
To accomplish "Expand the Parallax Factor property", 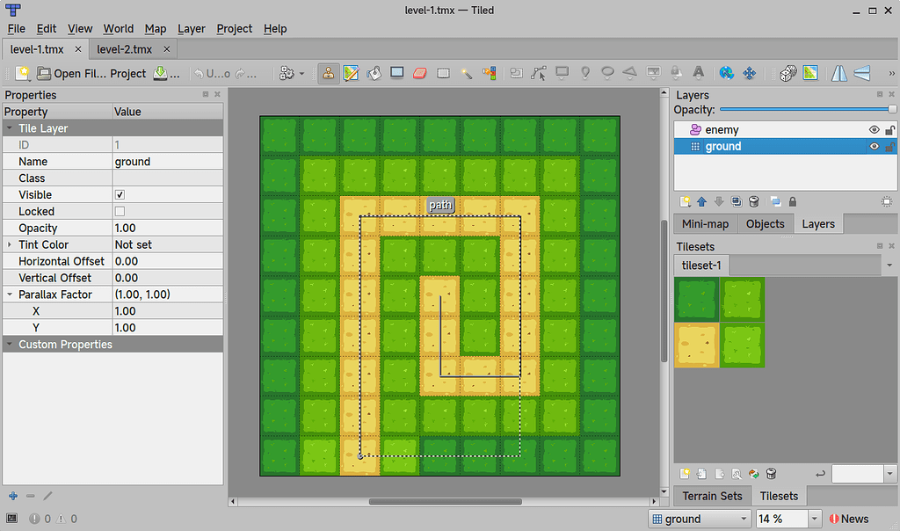I will (9, 294).
